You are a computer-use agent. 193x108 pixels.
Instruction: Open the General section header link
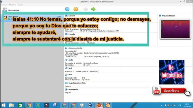(x=72, y=16)
